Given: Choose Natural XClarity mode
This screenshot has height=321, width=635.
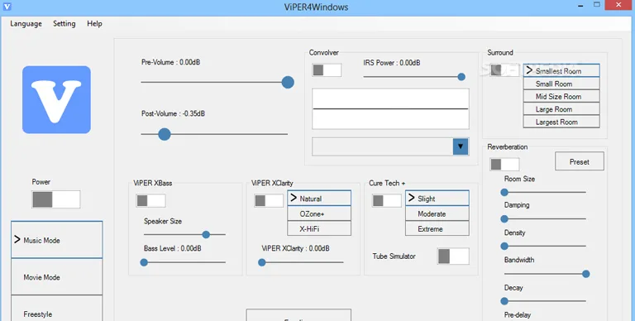Looking at the screenshot, I should [x=319, y=199].
